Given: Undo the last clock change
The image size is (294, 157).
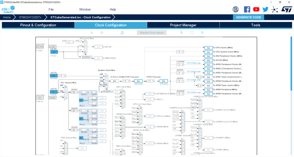Looking at the screenshot, I should [x=92, y=33].
